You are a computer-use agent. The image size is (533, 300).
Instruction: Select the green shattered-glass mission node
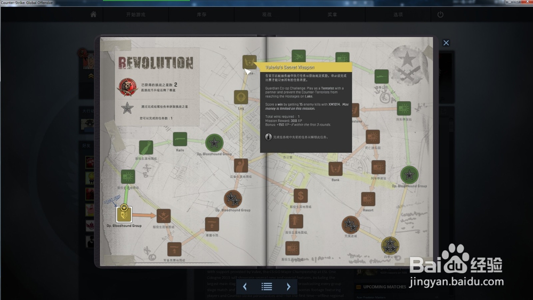[x=298, y=56]
